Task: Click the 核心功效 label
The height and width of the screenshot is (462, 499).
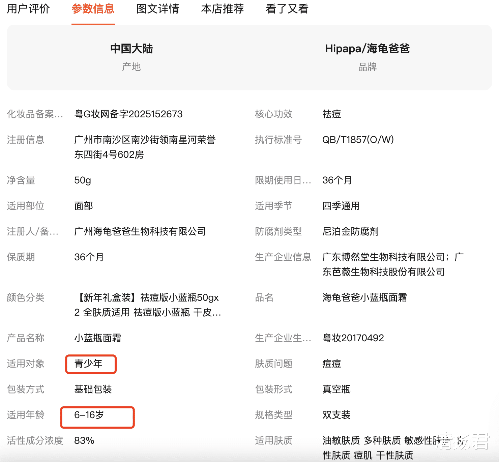Action: tap(274, 114)
